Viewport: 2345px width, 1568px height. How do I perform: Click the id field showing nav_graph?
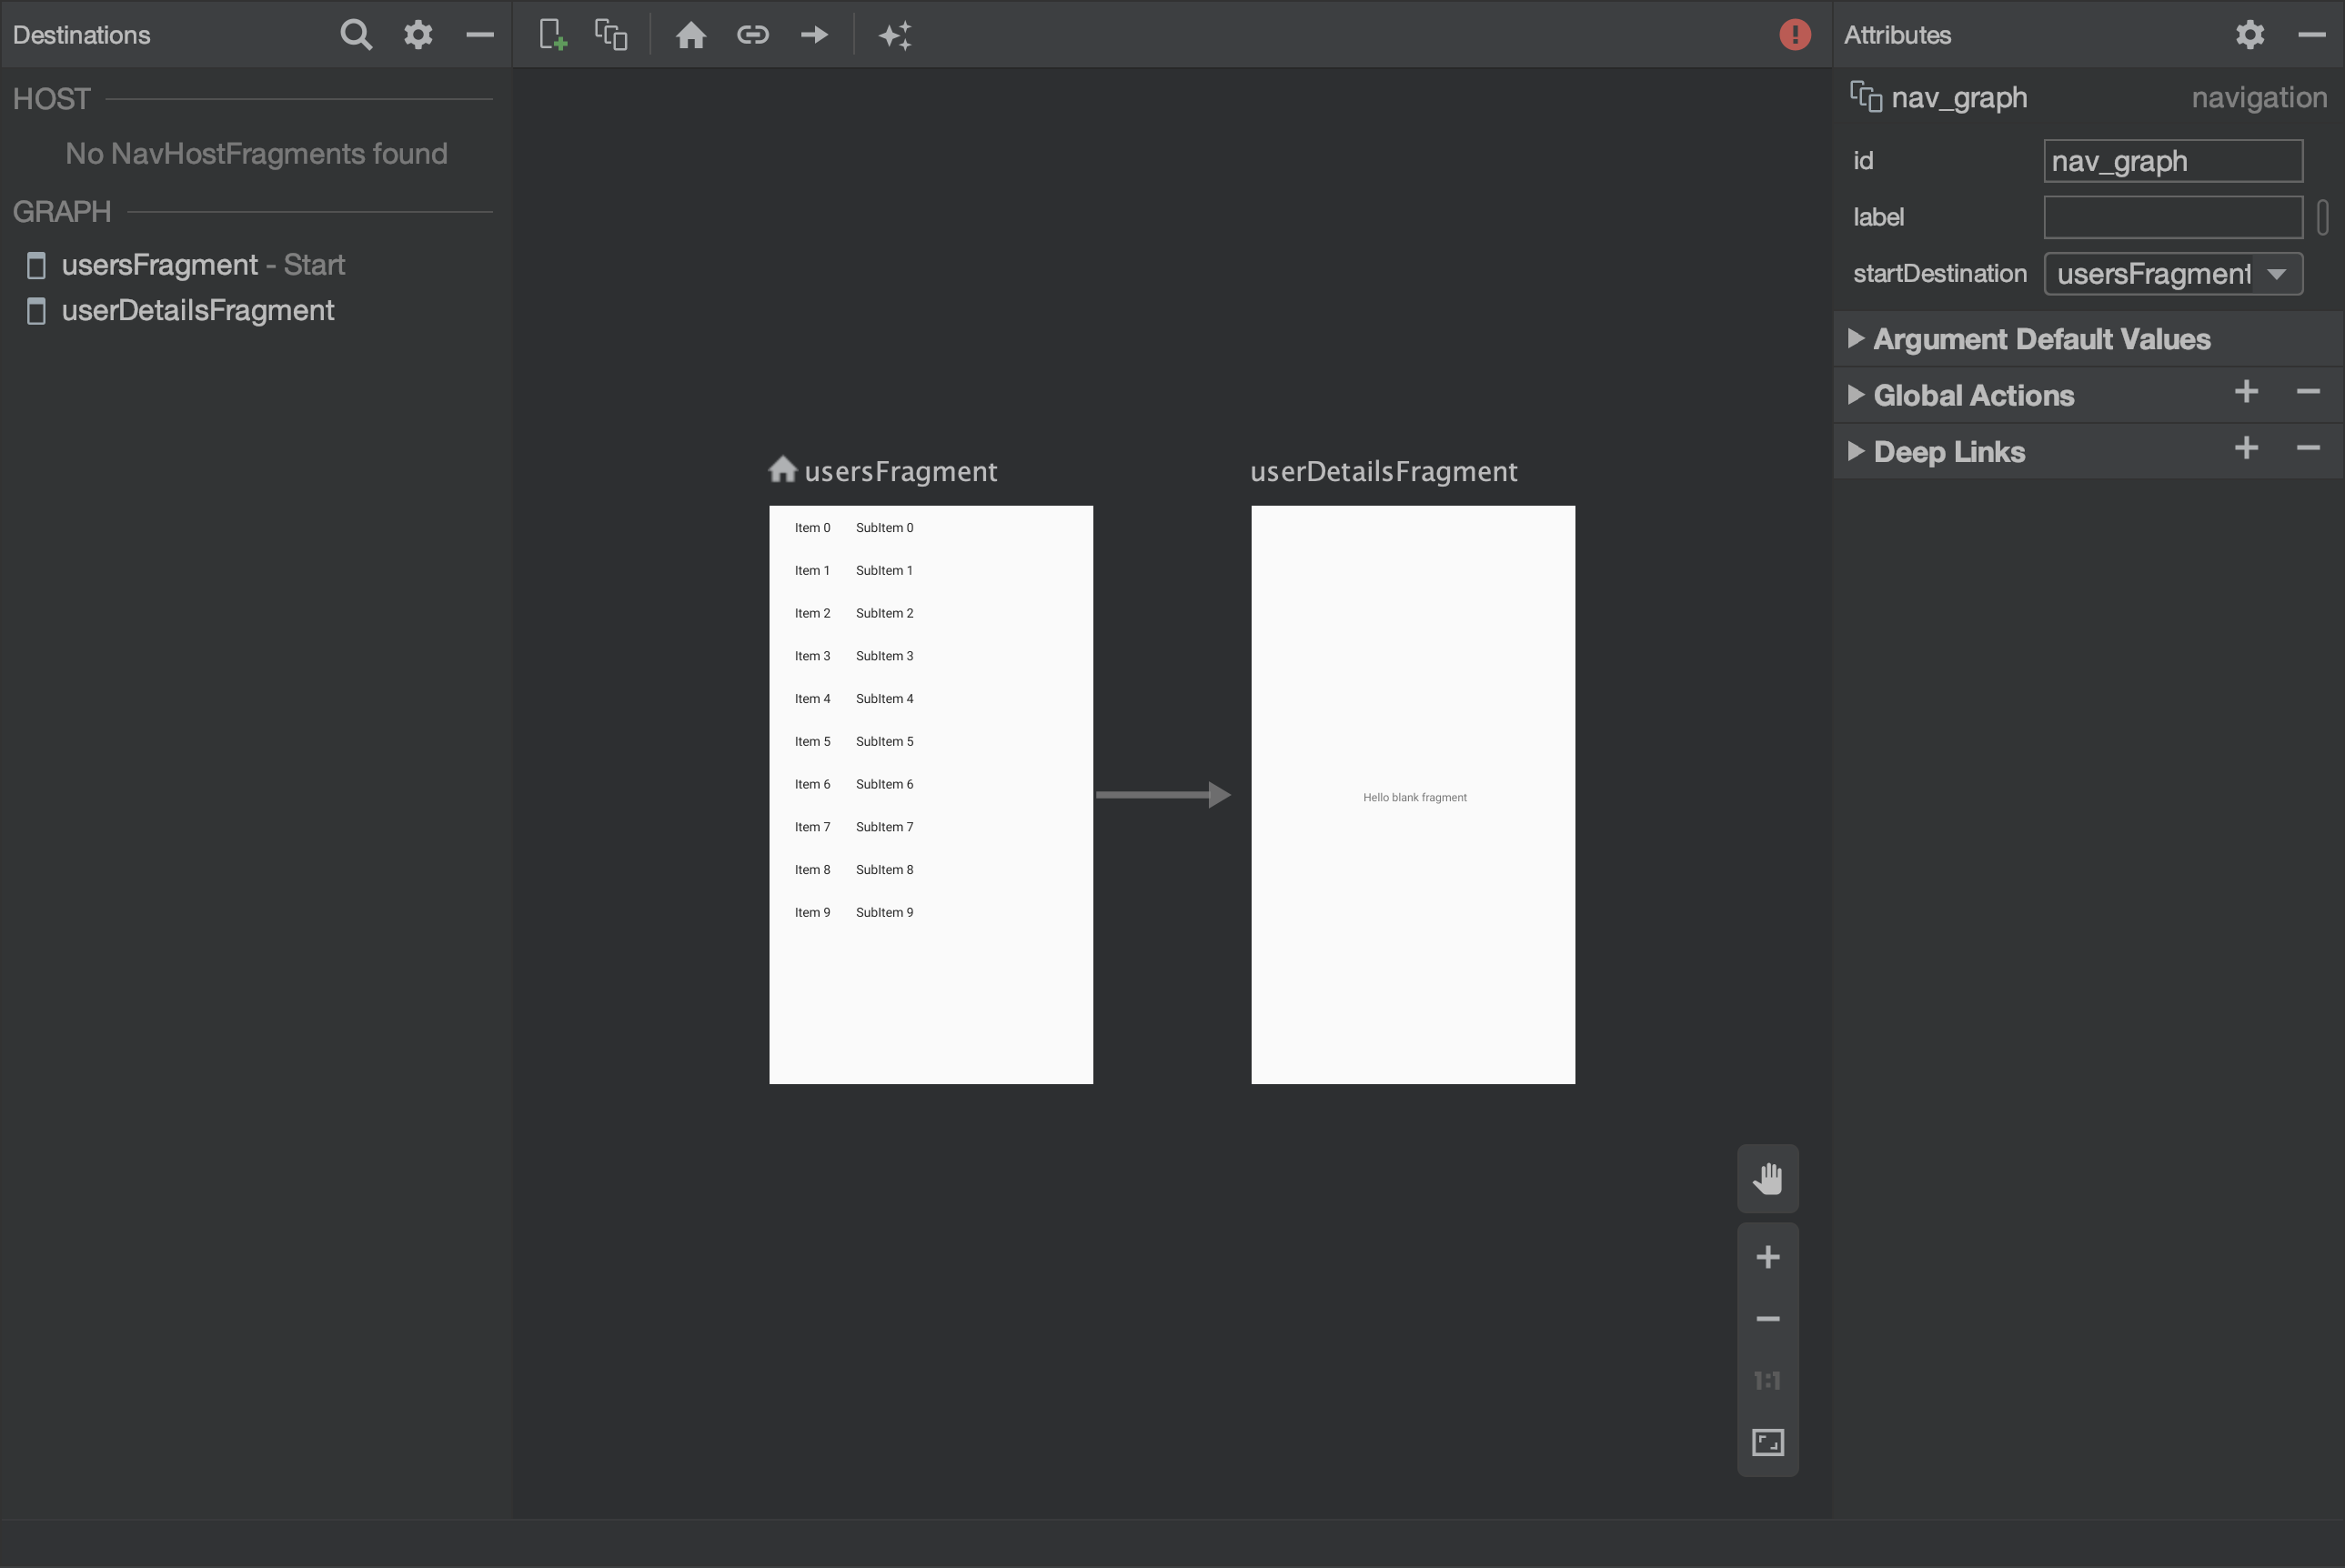pos(2177,159)
